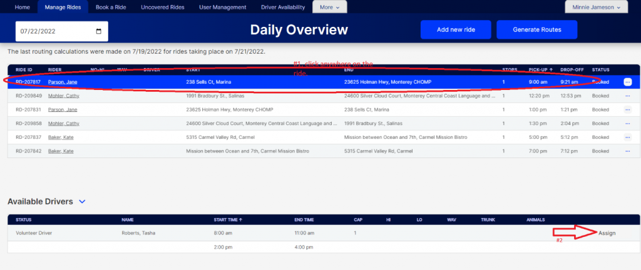
Task: Open three-dot menu for ride RD-209849
Action: click(627, 96)
